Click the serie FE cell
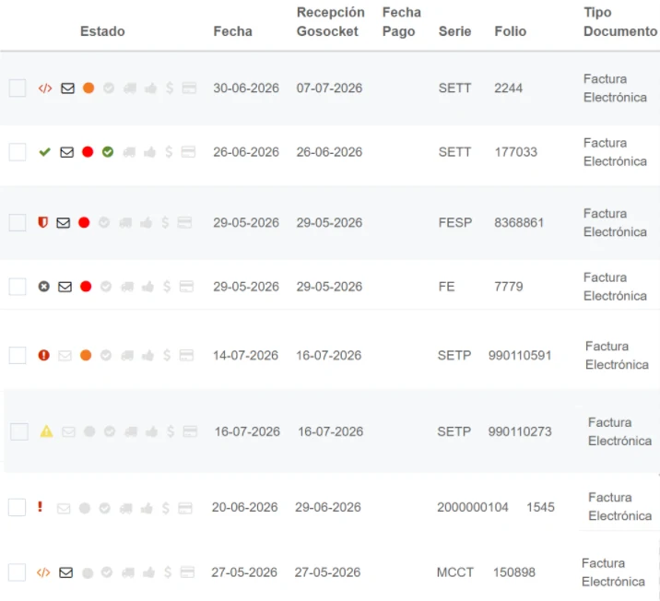Viewport: 660px width, 601px height. tap(446, 287)
